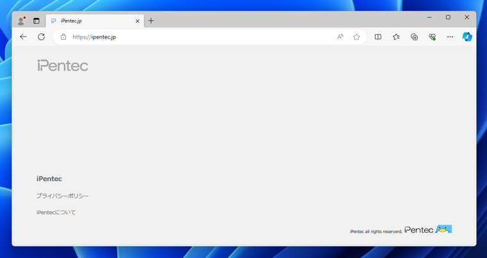Open the browser profile icon
The width and height of the screenshot is (487, 258).
pyautogui.click(x=21, y=21)
